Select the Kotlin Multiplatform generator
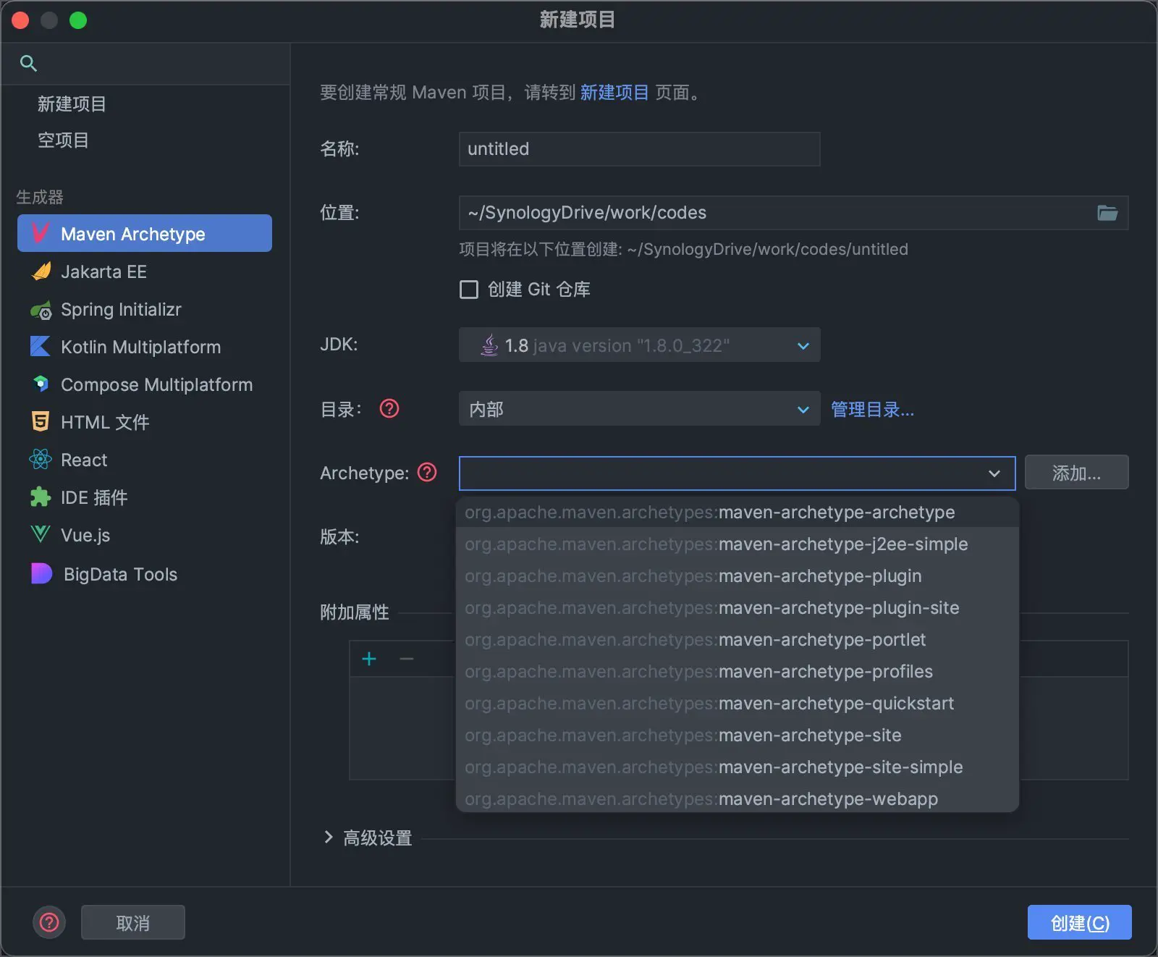 140,347
